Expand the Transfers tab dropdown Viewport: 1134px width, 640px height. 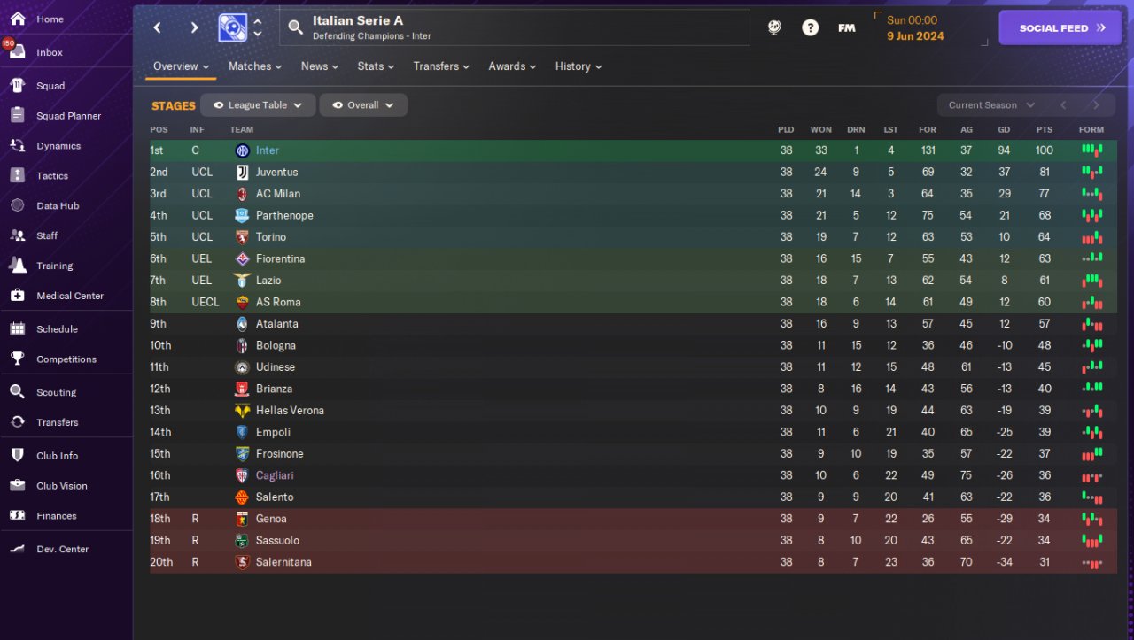pyautogui.click(x=440, y=66)
